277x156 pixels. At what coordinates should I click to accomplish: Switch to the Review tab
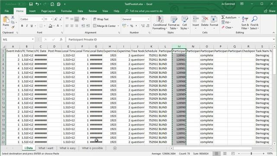[93, 11]
